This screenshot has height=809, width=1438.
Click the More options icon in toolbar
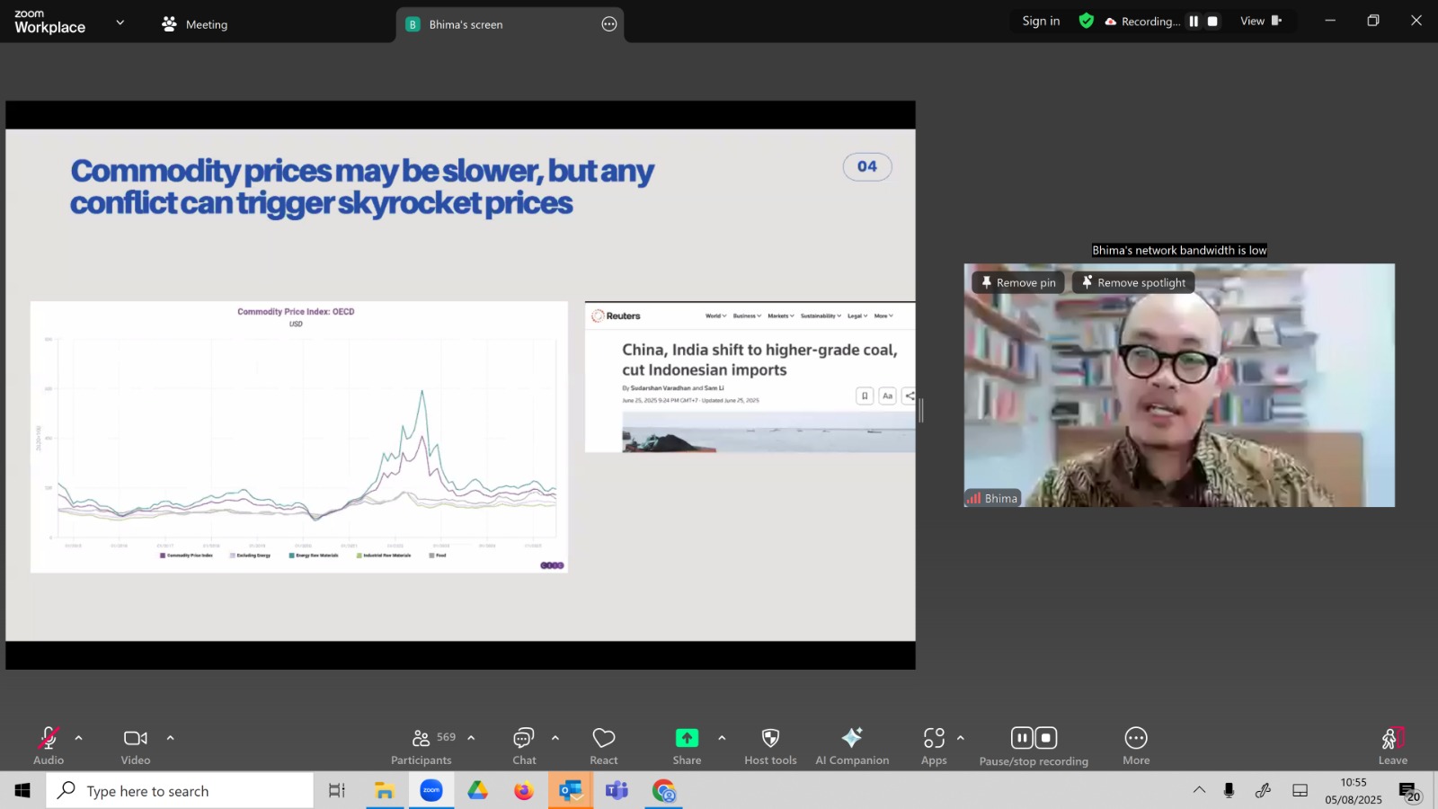coord(1136,738)
